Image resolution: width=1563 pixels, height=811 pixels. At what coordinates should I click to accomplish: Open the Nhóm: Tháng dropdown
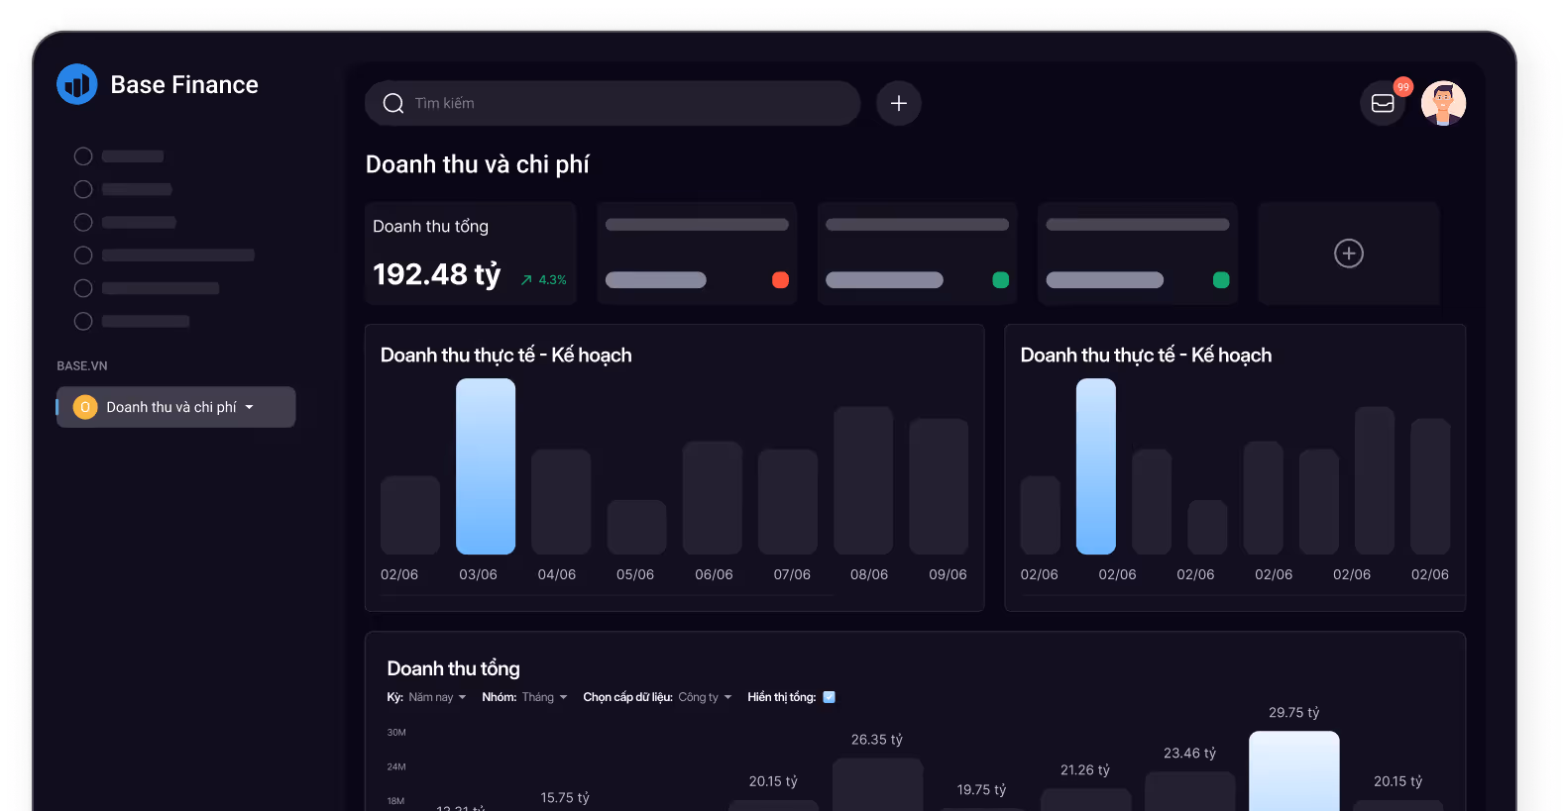coord(524,697)
